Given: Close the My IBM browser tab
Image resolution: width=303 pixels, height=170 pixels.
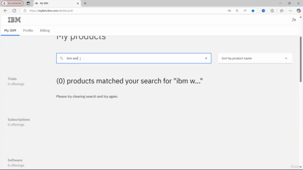Looking at the screenshot, I should (x=78, y=3).
